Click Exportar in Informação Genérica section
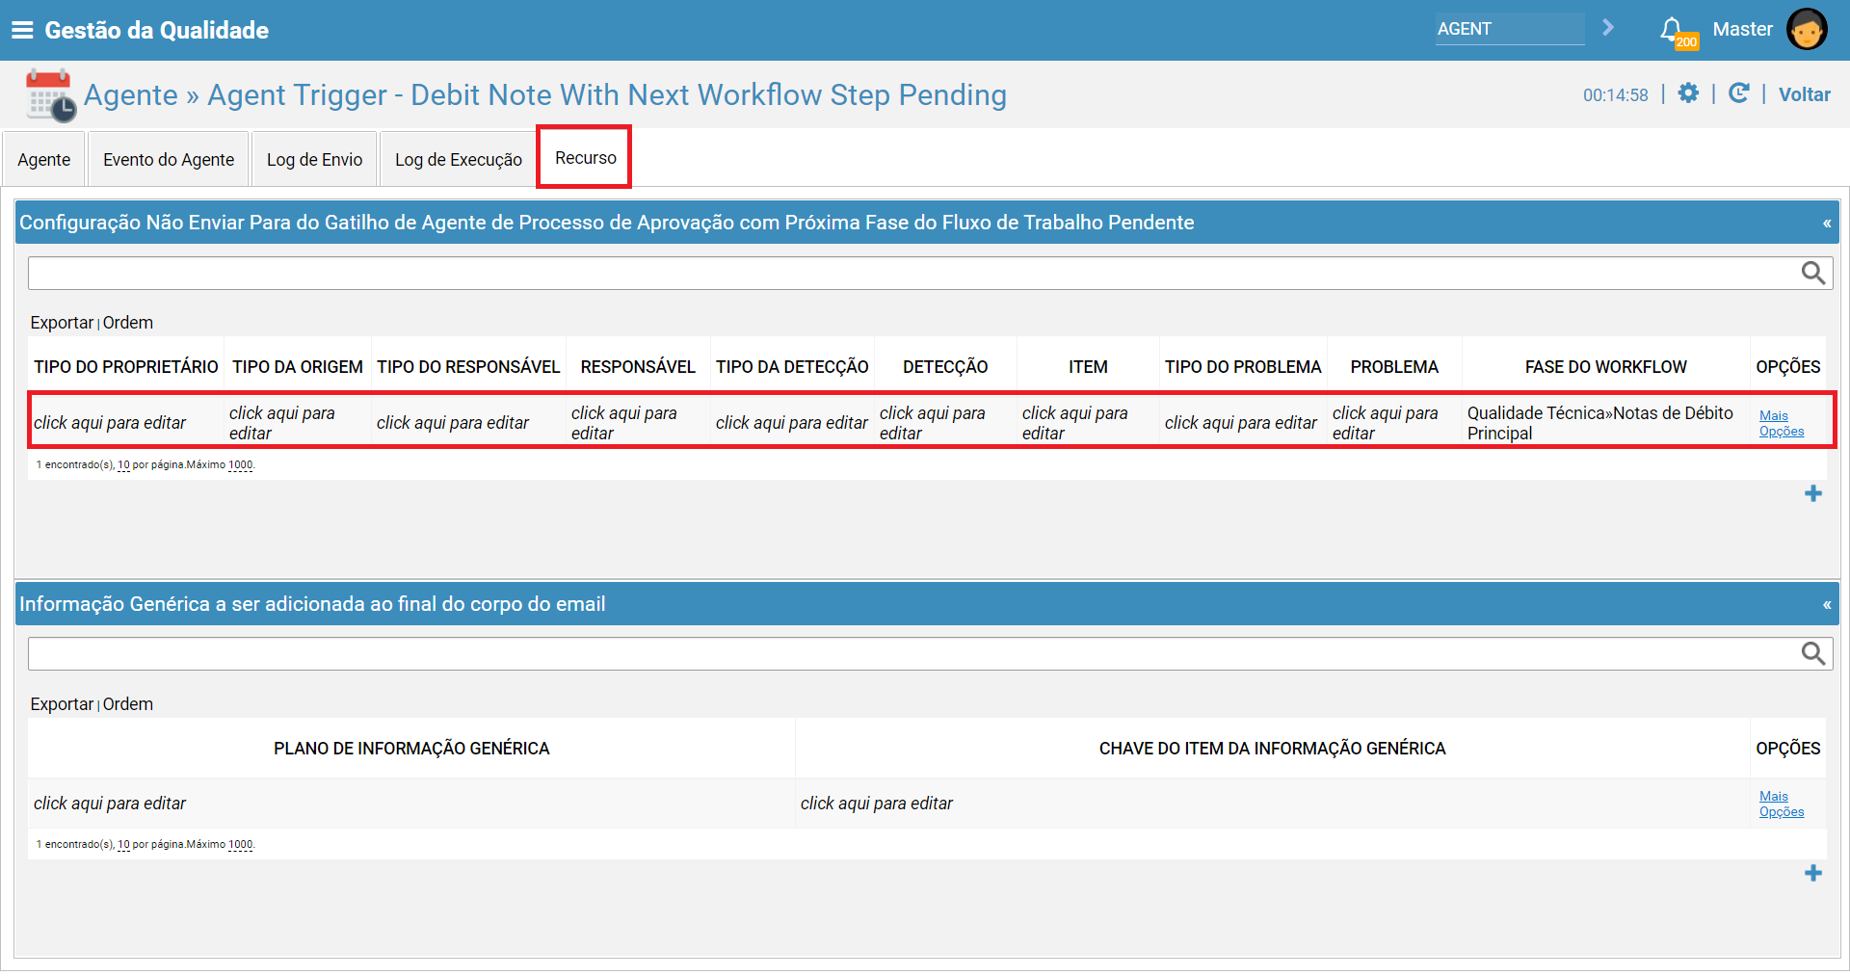This screenshot has height=976, width=1850. [x=62, y=704]
